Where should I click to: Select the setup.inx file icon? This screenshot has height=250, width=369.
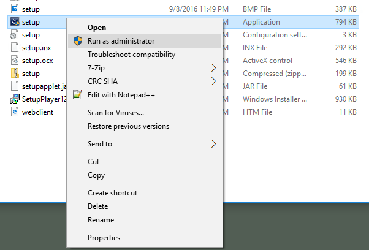pos(15,48)
